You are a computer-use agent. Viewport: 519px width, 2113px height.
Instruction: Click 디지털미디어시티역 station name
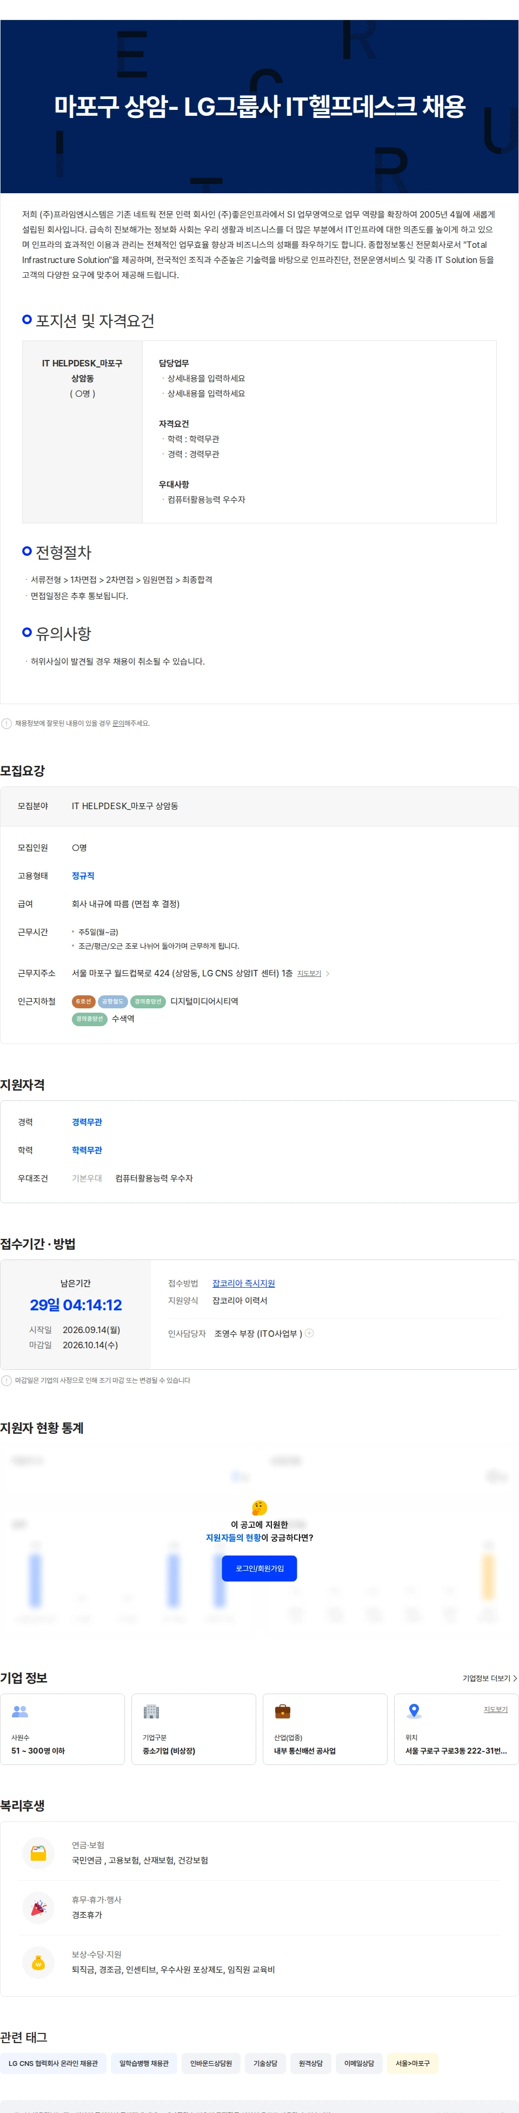[x=204, y=1001]
